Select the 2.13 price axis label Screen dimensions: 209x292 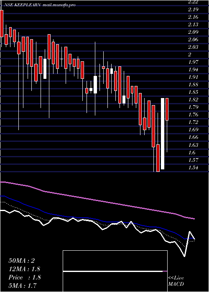point(193,24)
